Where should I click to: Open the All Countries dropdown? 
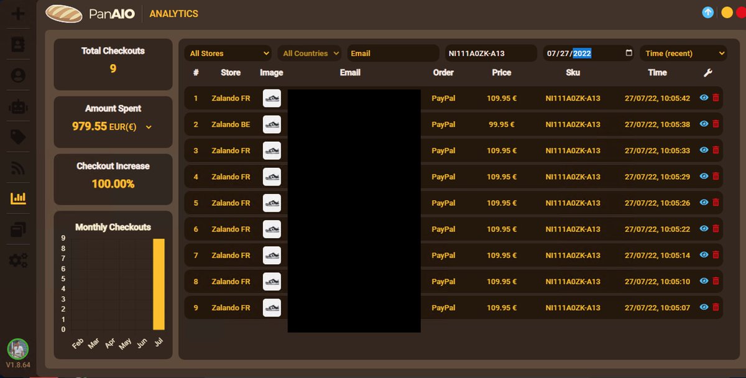[x=309, y=53]
